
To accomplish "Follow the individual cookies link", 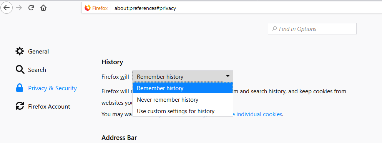I will [x=259, y=114].
